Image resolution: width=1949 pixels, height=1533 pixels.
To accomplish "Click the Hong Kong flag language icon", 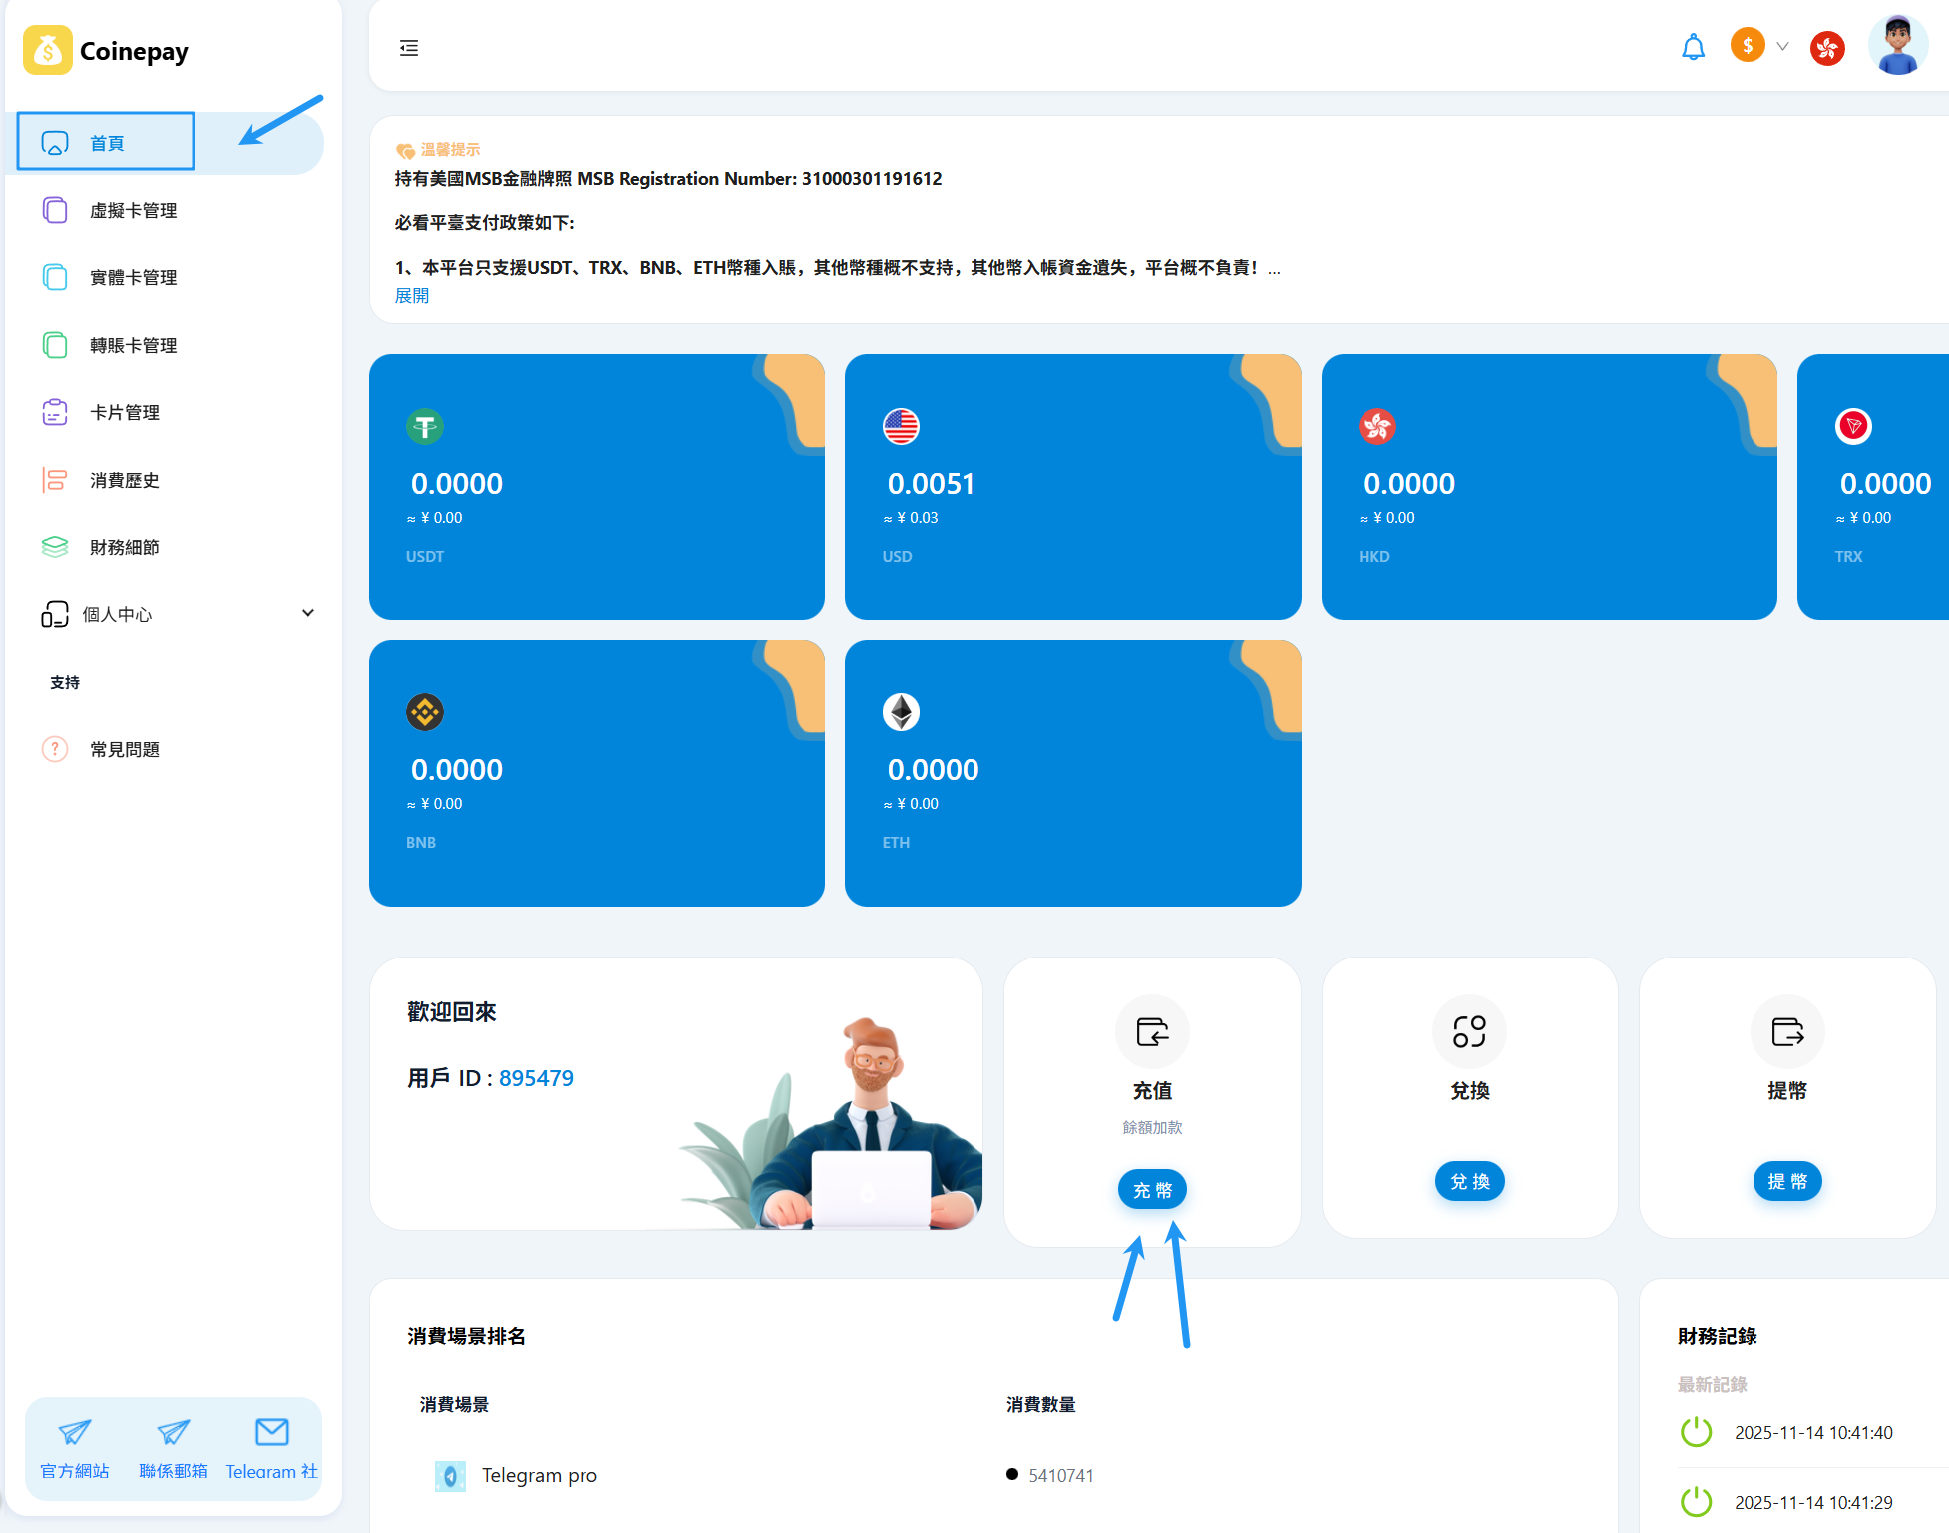I will click(x=1827, y=47).
